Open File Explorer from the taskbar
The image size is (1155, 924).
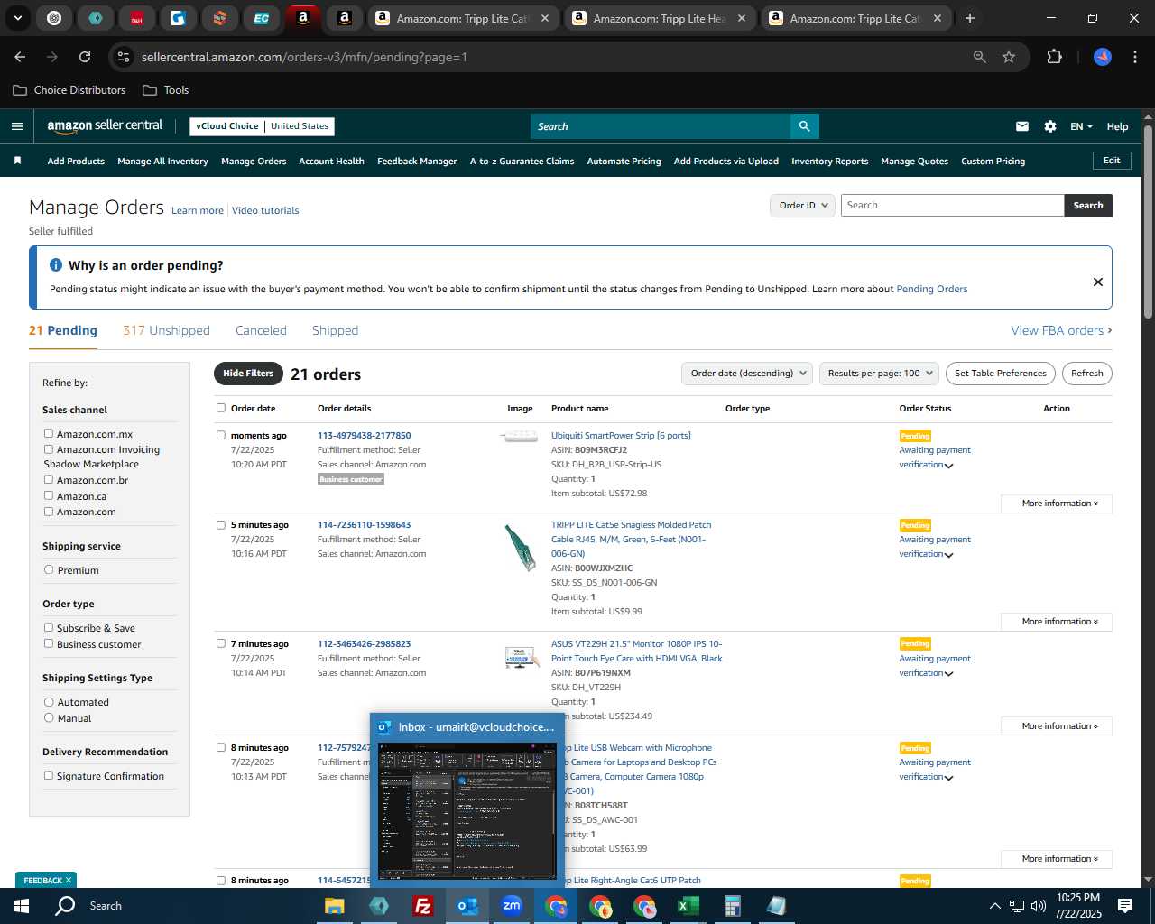pos(335,906)
